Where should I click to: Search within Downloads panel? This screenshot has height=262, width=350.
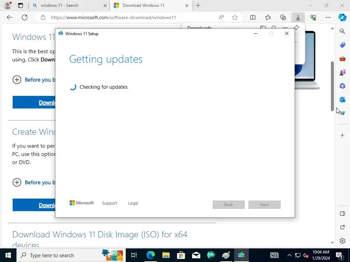point(274,27)
